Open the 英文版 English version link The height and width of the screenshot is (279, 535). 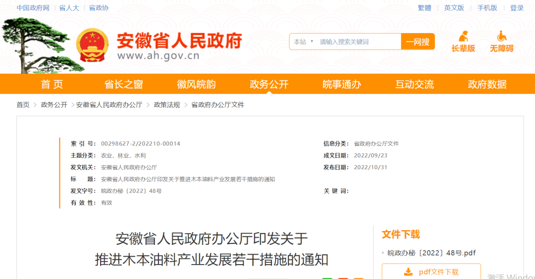click(454, 8)
